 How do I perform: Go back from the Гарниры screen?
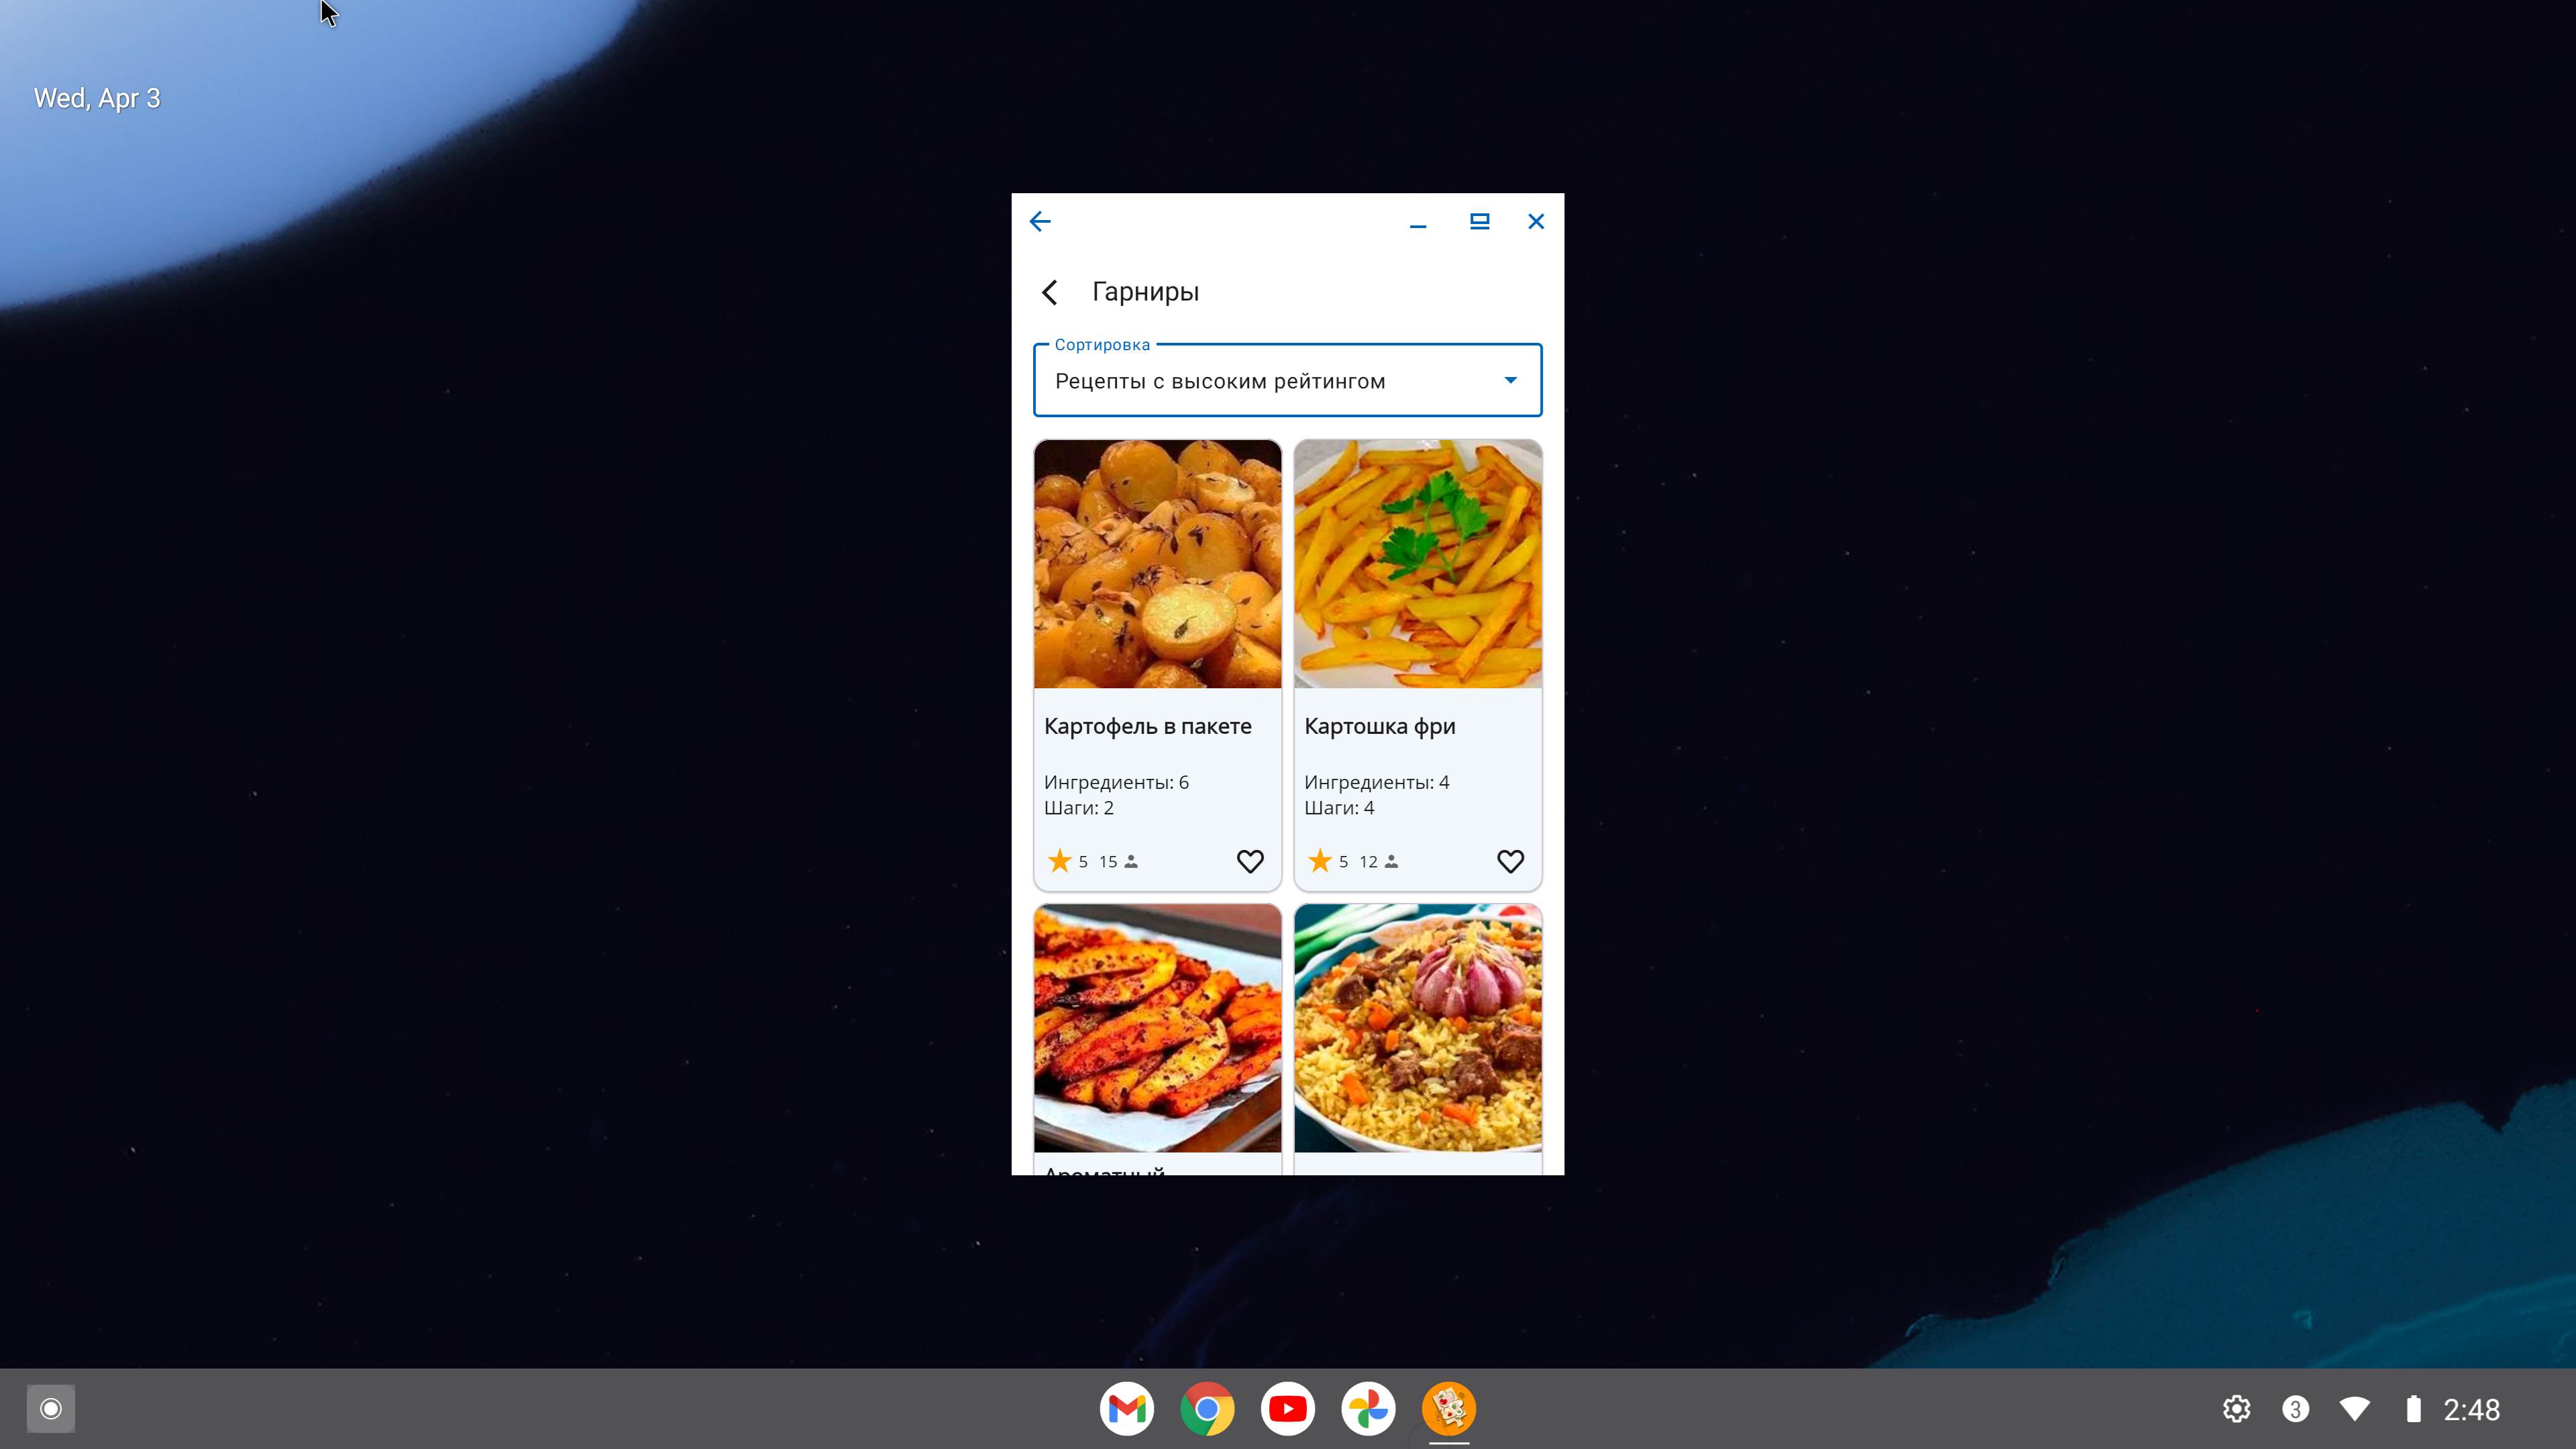coord(1049,292)
